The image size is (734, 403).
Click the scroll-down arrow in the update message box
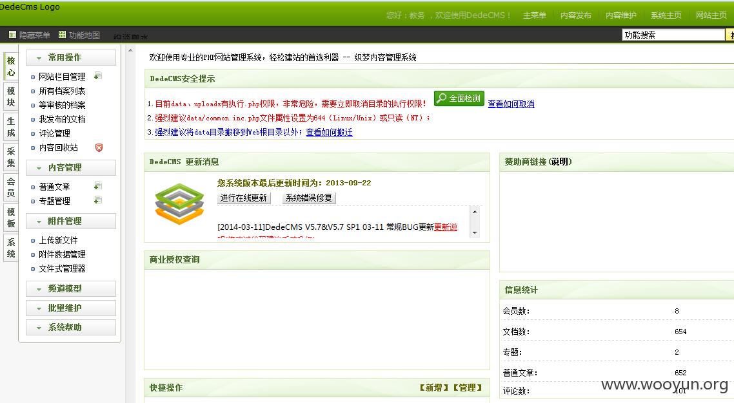click(475, 232)
